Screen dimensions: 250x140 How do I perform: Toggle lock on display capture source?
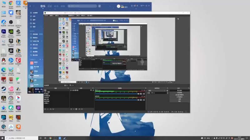pos(93,90)
